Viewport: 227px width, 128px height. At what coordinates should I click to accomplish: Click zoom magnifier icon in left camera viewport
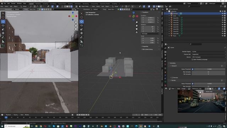pyautogui.click(x=76, y=22)
